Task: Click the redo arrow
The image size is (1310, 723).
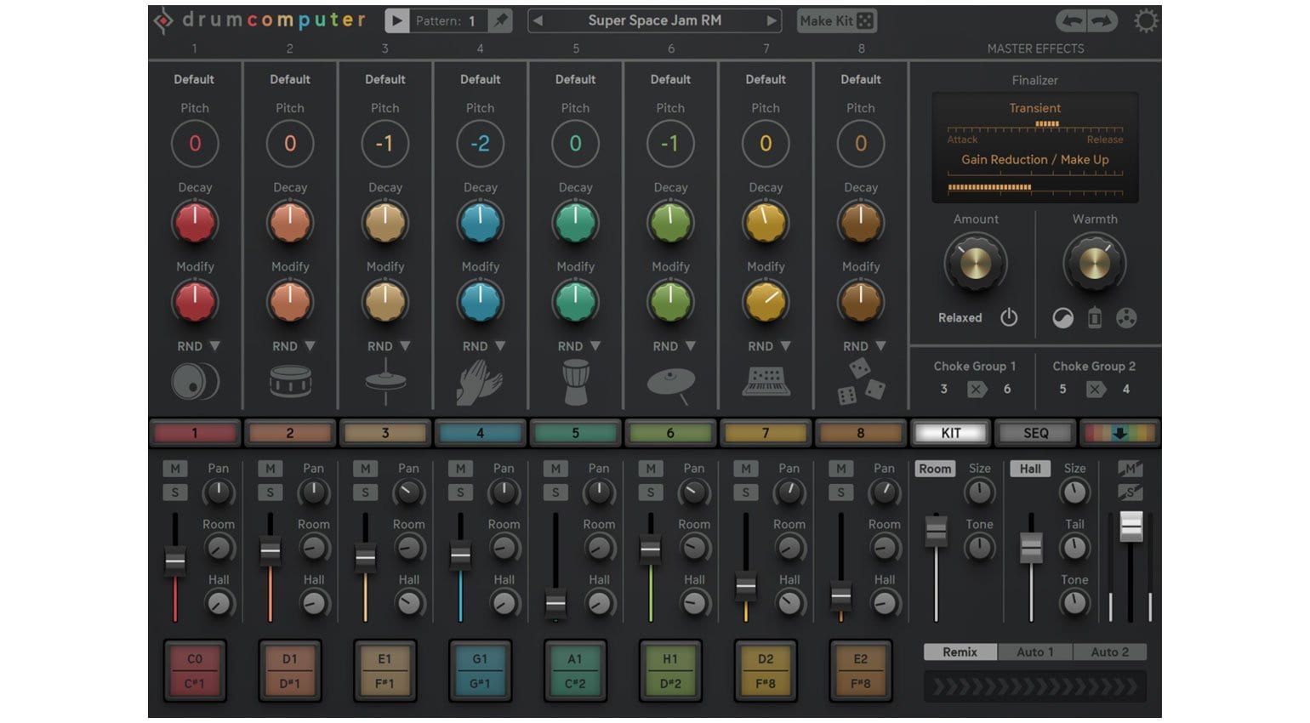Action: [x=1102, y=20]
